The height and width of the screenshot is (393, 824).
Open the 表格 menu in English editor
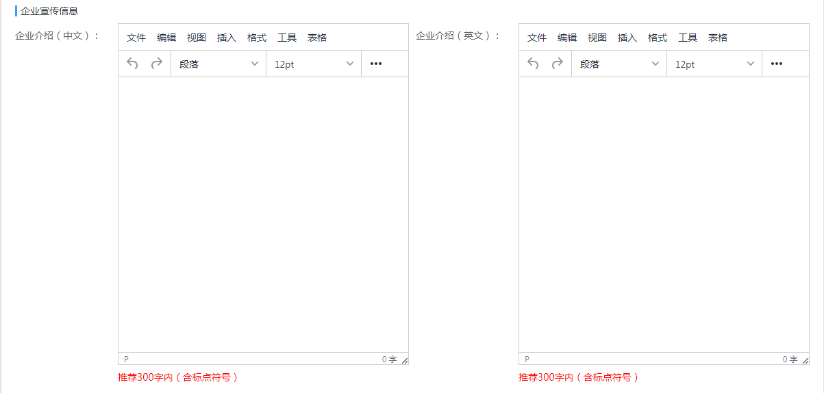coord(718,38)
